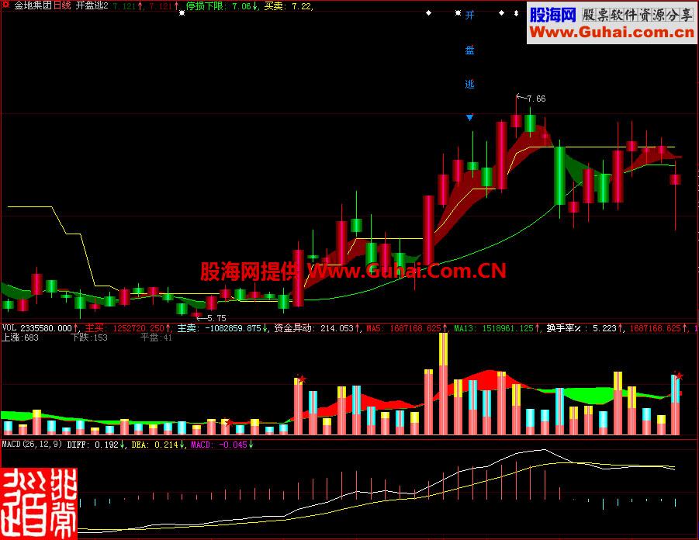Click the red star on the last volume bar
The width and height of the screenshot is (699, 540).
(x=679, y=376)
